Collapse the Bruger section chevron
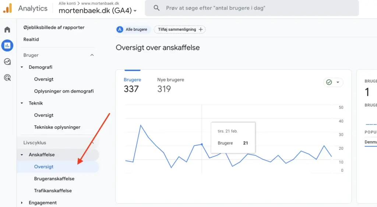Viewport: 377px width, 207px height. coord(92,55)
